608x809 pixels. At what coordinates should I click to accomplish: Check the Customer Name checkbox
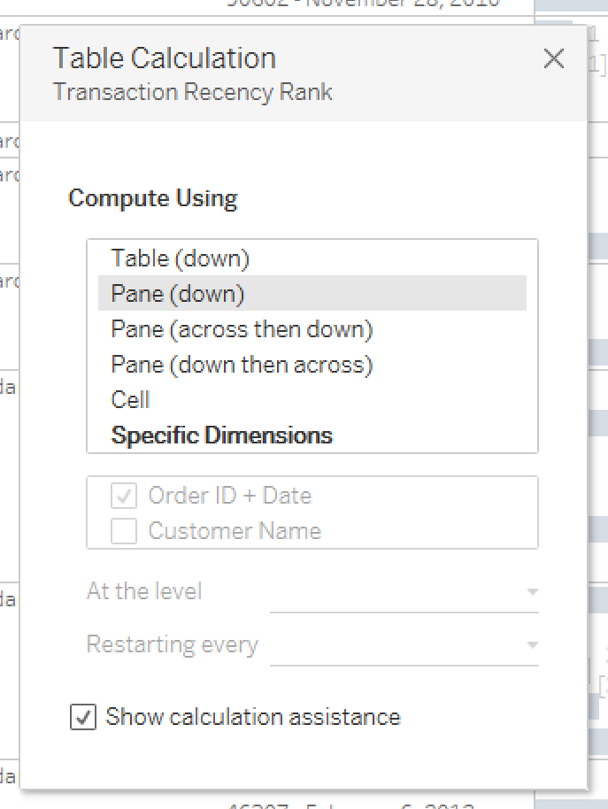point(124,531)
